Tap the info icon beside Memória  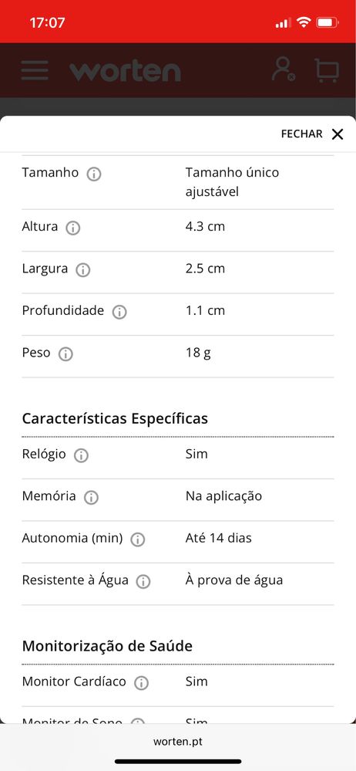point(91,498)
